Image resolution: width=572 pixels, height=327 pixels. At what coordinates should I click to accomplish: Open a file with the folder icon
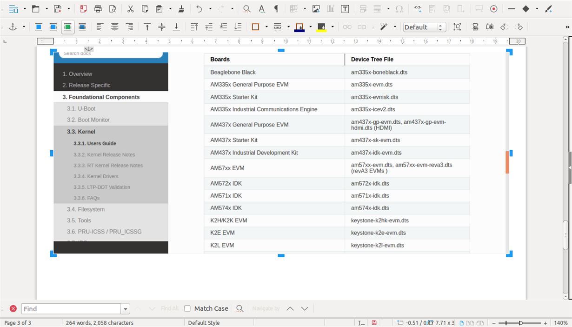pyautogui.click(x=36, y=9)
